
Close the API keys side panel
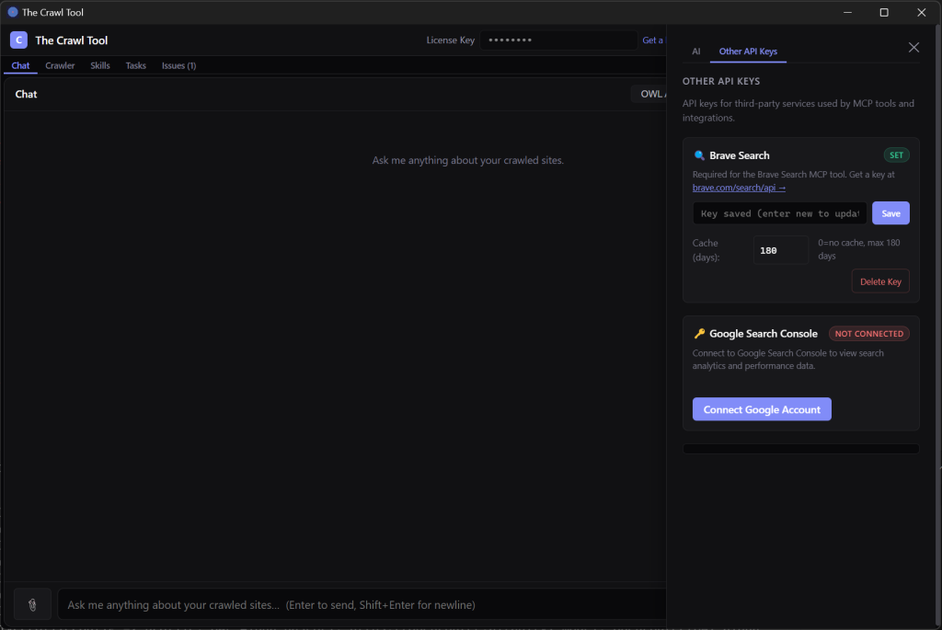pos(913,48)
